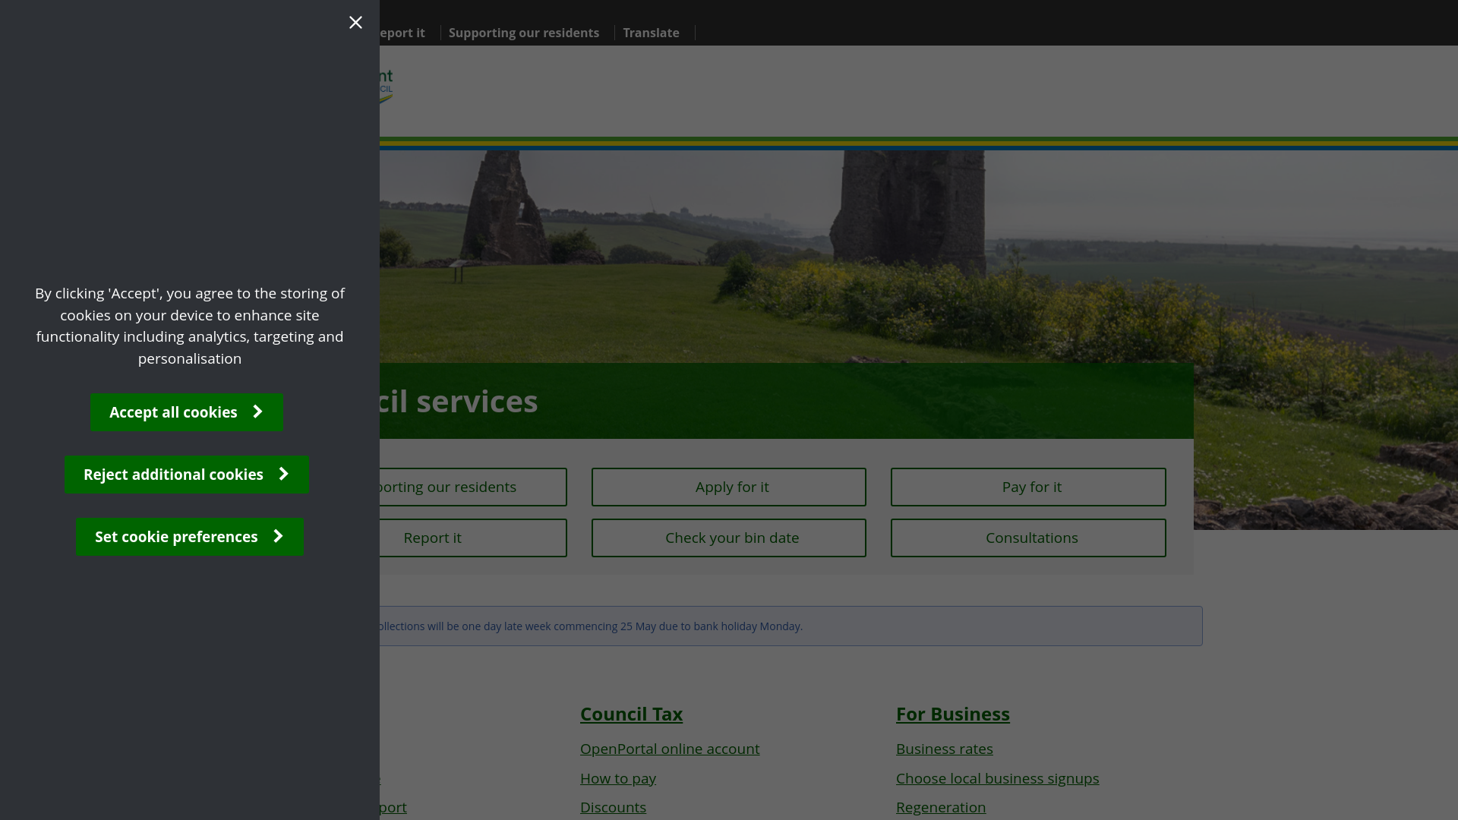Image resolution: width=1458 pixels, height=820 pixels.
Task: Open the Translate menu item
Action: pos(651,33)
